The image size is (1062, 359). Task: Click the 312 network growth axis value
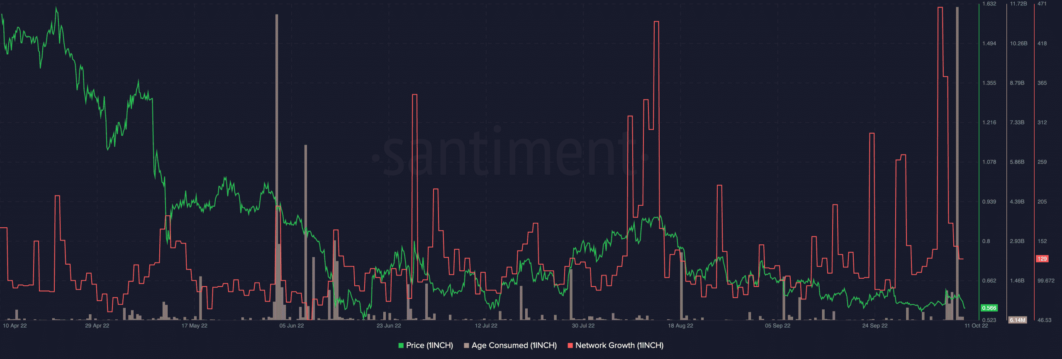click(x=1042, y=123)
